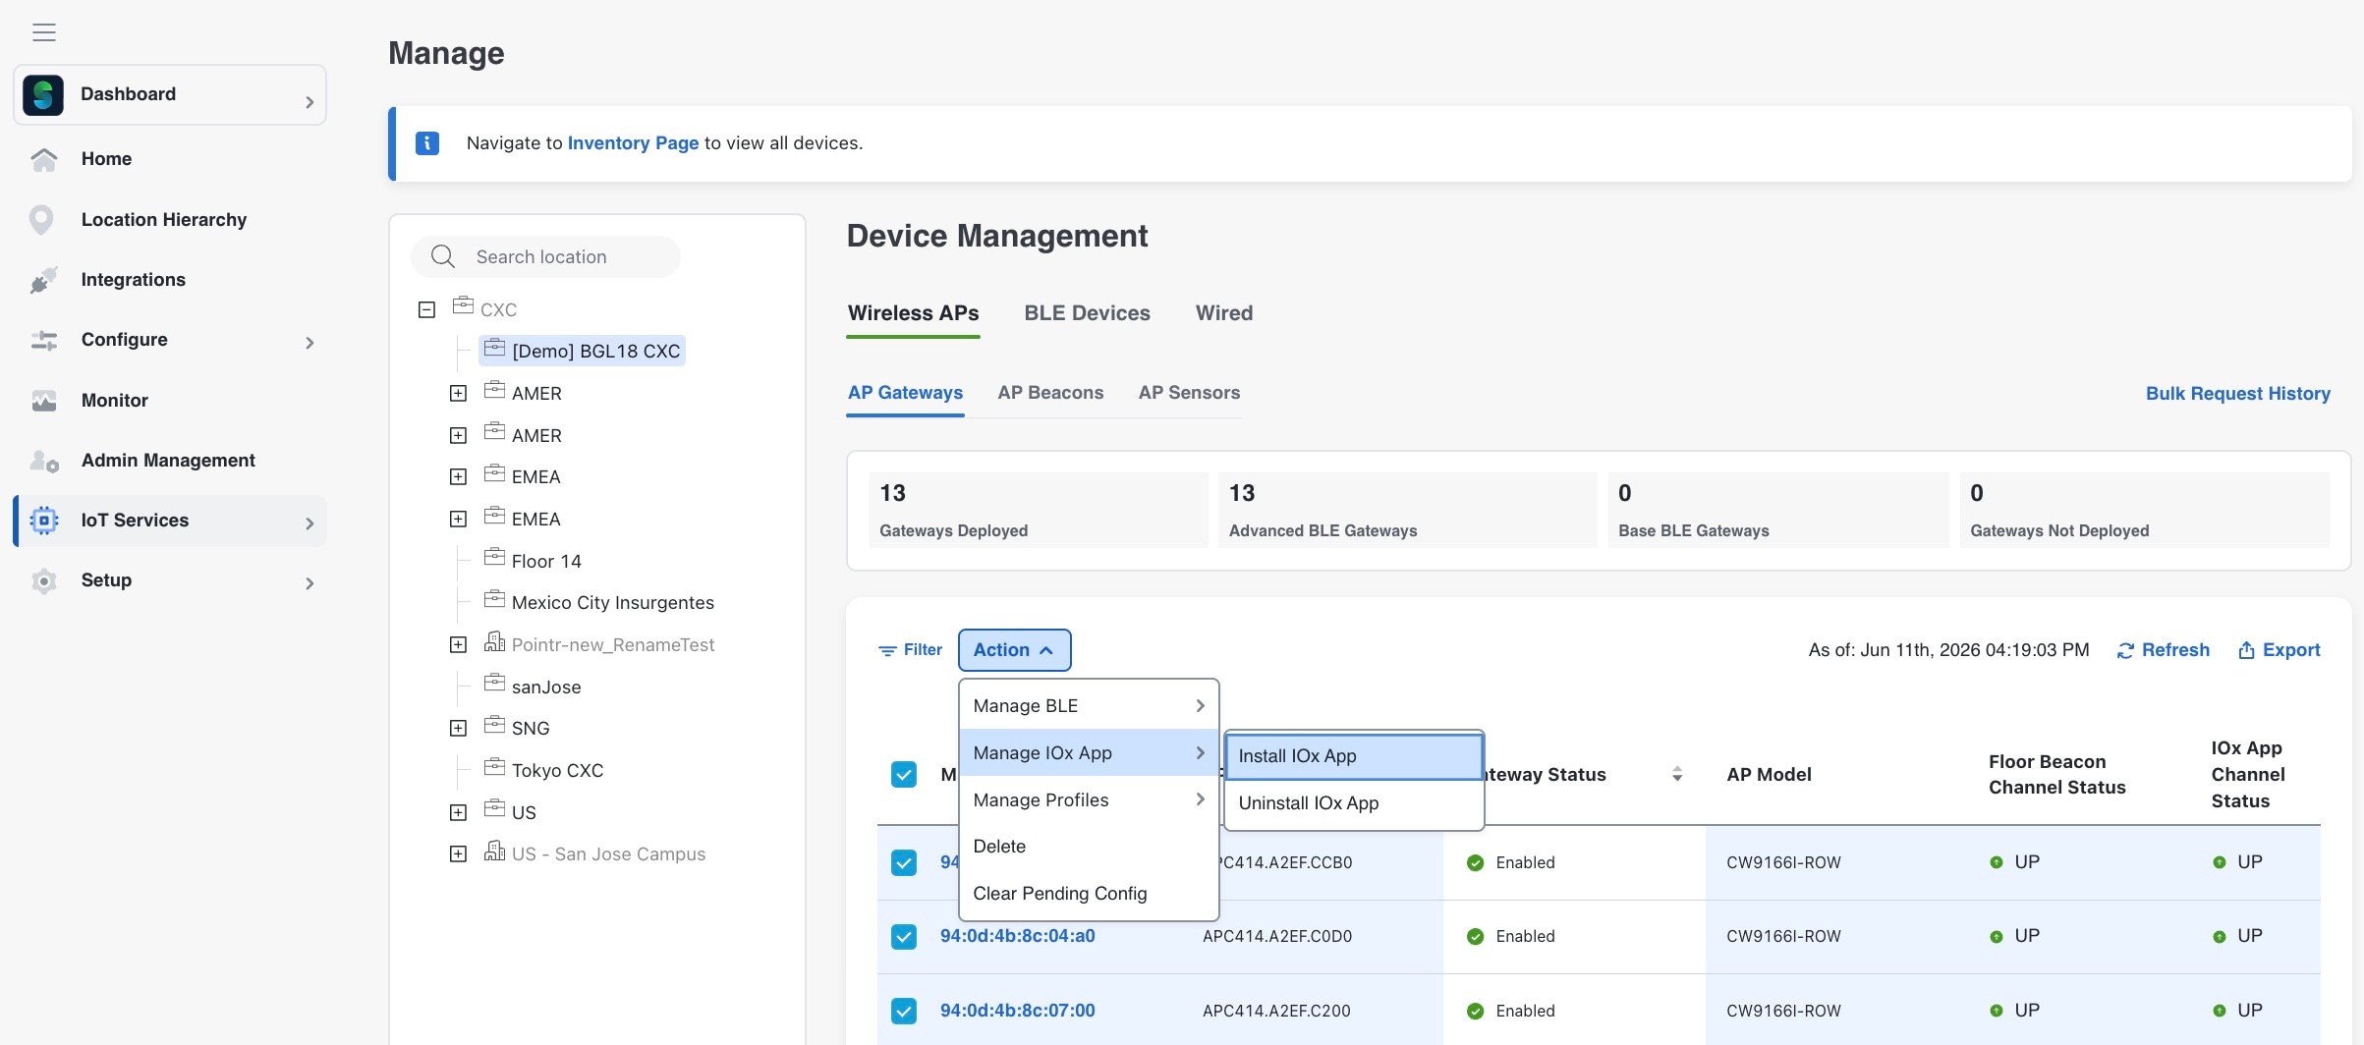Click the sanJose location icon
2364x1045 pixels.
pos(494,685)
